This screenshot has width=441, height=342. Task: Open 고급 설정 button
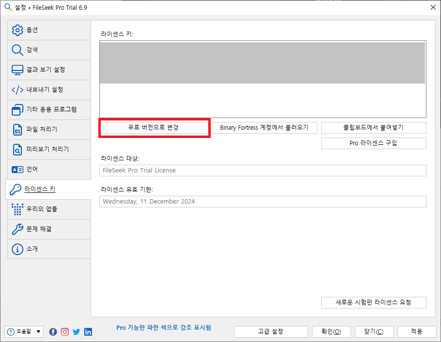pos(271,332)
